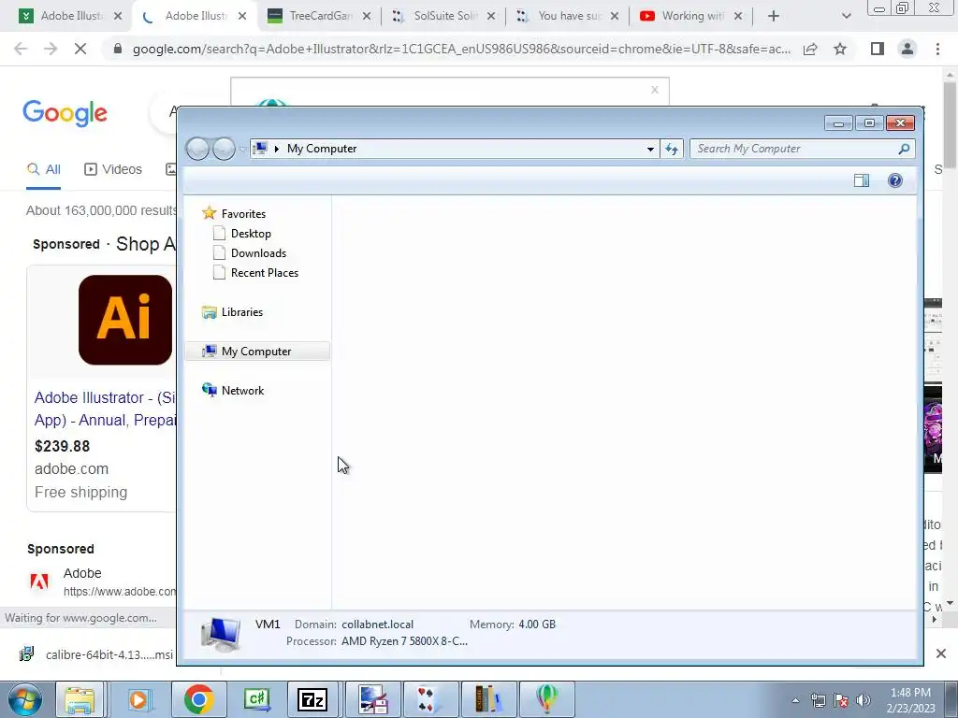
Task: Click the VM1 computer icon in details pane
Action: [221, 633]
